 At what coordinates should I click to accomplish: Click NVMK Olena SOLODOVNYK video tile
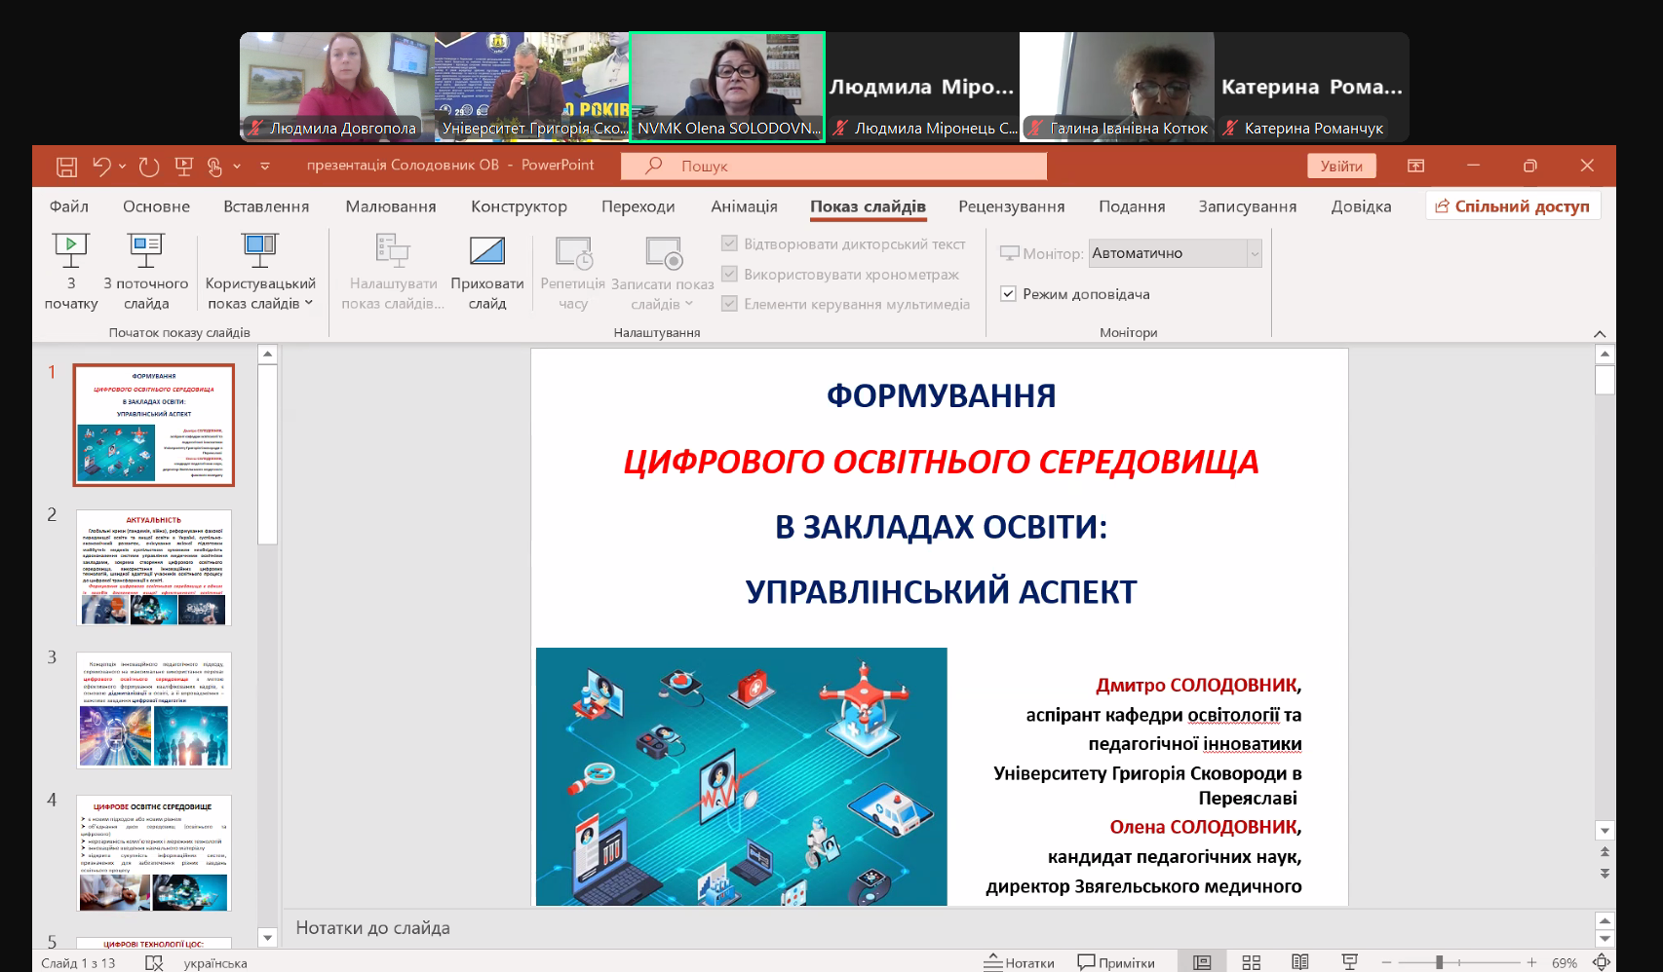[727, 87]
